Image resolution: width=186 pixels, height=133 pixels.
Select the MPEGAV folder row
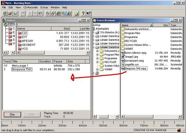(53, 41)
